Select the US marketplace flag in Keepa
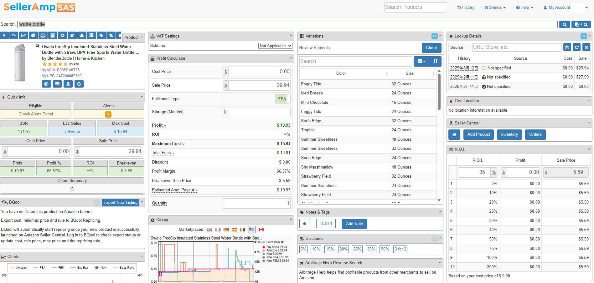This screenshot has width=594, height=283. tap(252, 230)
